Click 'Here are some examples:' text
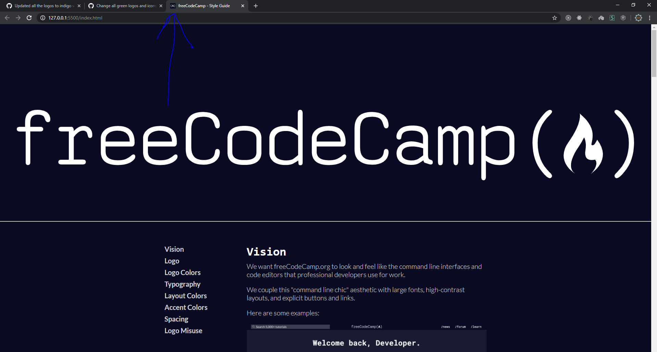657x352 pixels. point(283,313)
